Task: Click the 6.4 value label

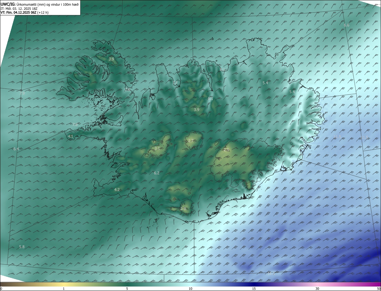Action: (x=16, y=149)
